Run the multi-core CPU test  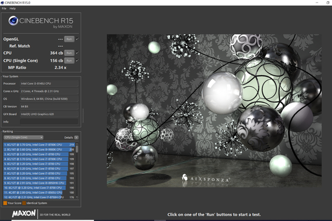69,53
